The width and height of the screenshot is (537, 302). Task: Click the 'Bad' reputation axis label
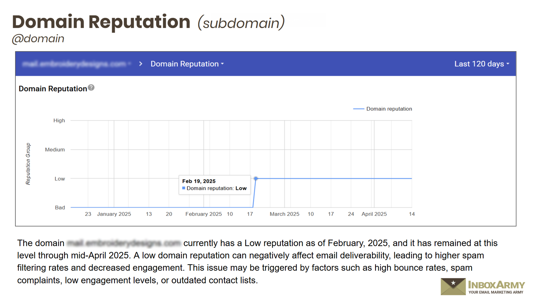pos(60,207)
